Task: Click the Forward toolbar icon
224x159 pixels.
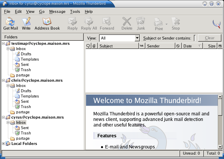Action: point(107,23)
